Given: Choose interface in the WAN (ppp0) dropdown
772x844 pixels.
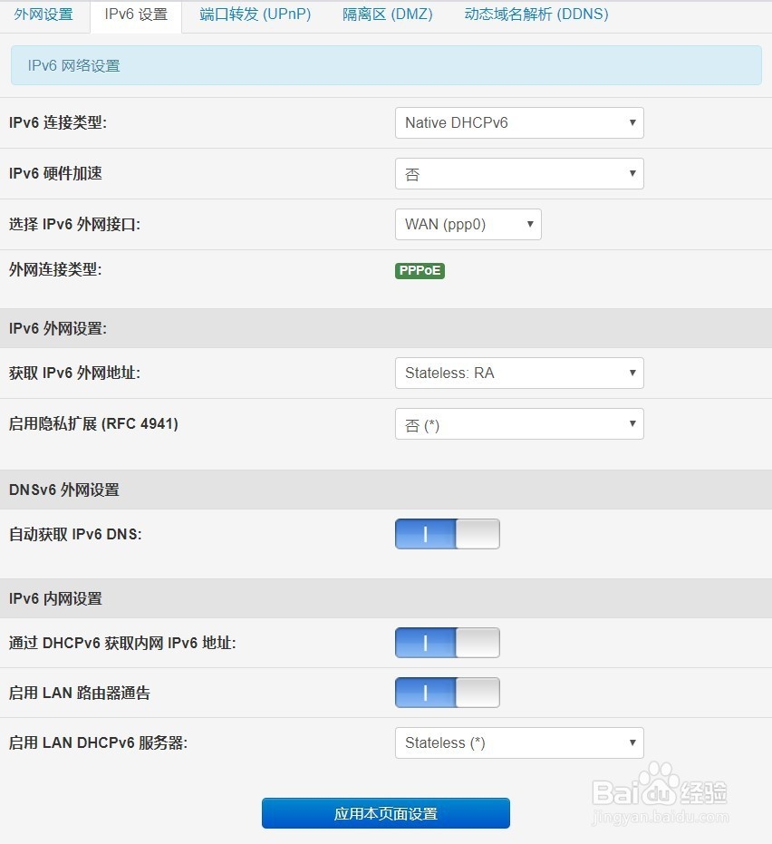Looking at the screenshot, I should point(468,224).
